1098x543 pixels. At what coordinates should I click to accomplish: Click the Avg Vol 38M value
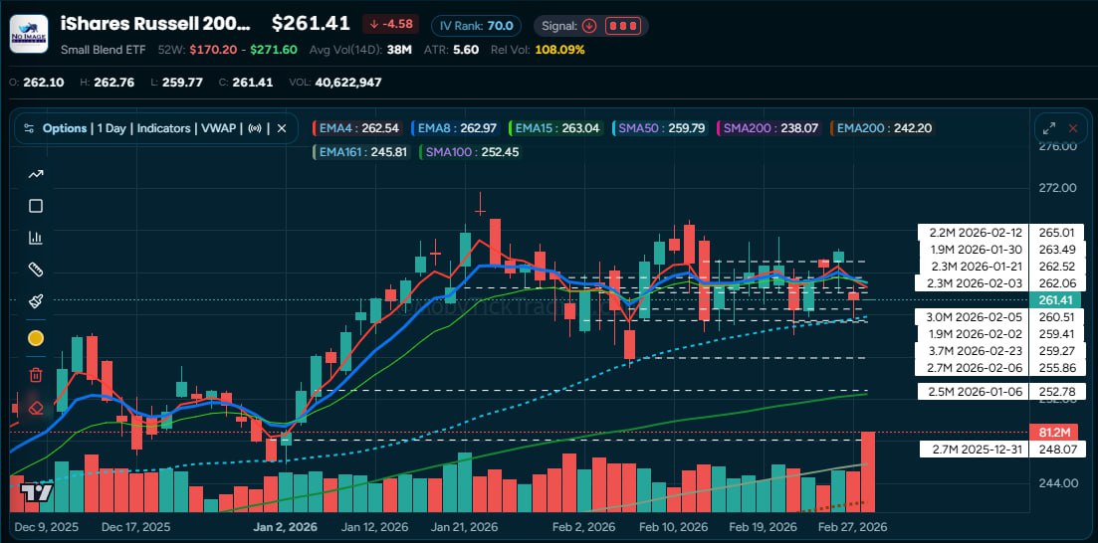[x=400, y=50]
